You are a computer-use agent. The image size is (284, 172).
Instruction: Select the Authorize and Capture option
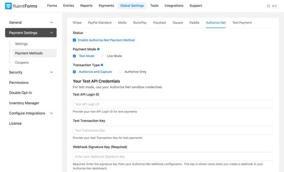pyautogui.click(x=74, y=72)
